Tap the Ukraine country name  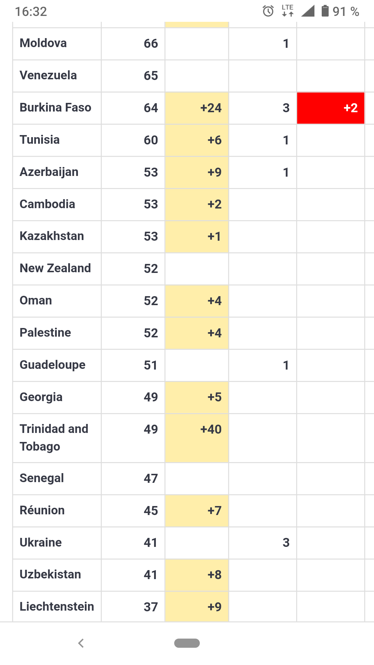[x=41, y=543]
